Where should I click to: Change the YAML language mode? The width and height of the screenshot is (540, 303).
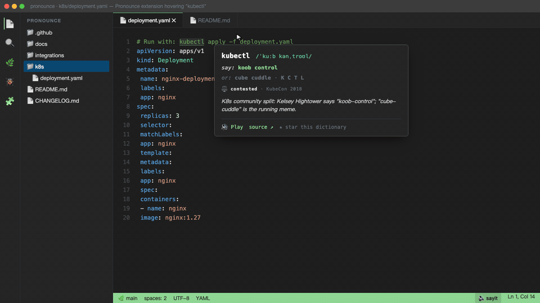(x=203, y=298)
